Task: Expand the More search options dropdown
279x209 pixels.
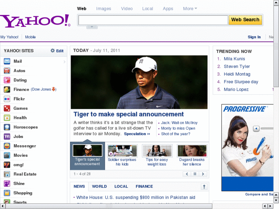Action: point(190,8)
